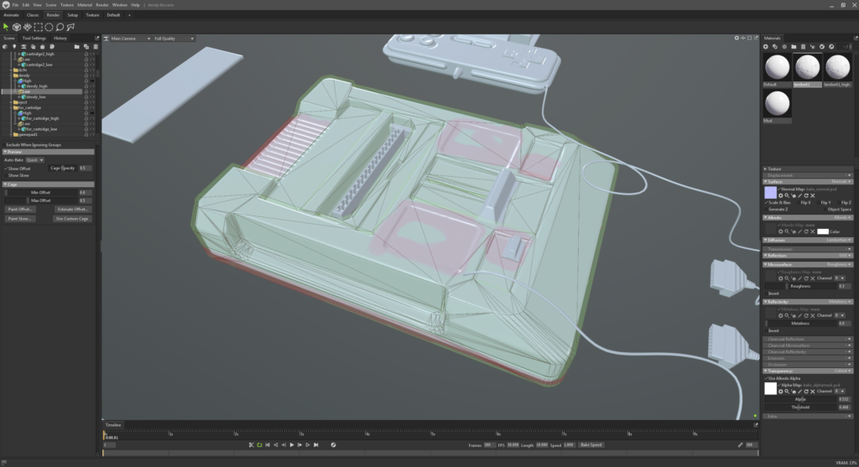This screenshot has height=467, width=859.
Task: Edit the Roughness Map with the pencil icon
Action: pos(799,278)
